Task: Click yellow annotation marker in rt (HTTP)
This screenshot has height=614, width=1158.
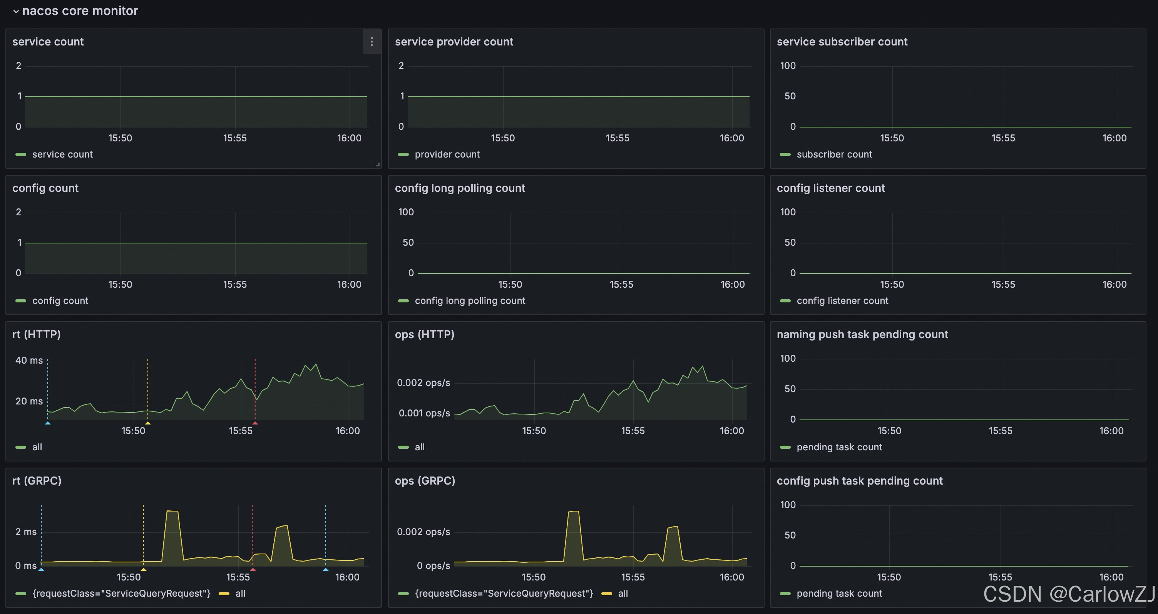Action: coord(147,423)
